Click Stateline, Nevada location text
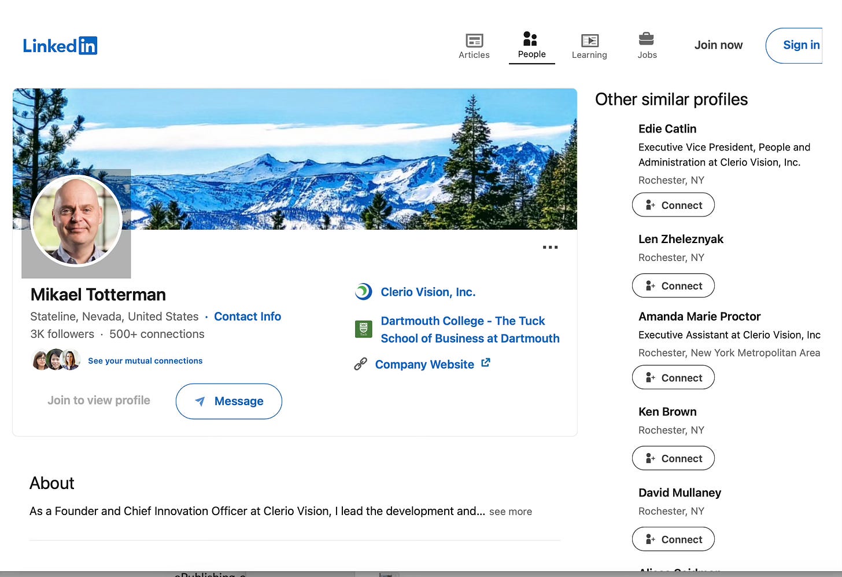Image resolution: width=842 pixels, height=577 pixels. click(115, 317)
